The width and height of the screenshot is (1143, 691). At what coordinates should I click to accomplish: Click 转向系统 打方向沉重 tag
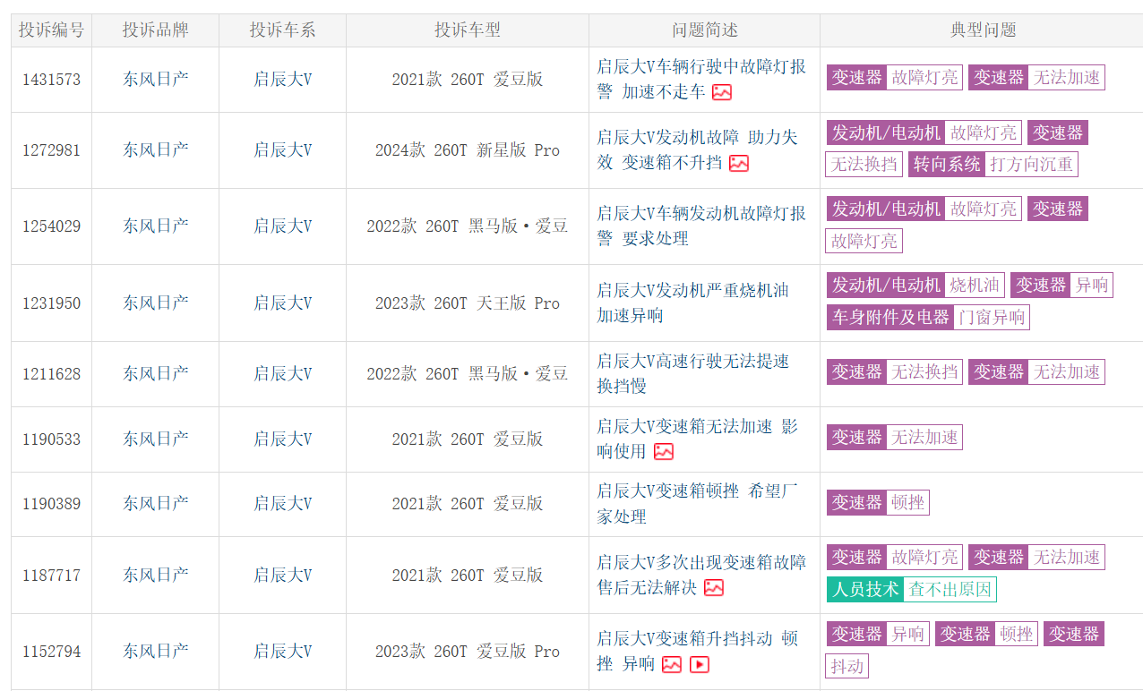click(993, 165)
